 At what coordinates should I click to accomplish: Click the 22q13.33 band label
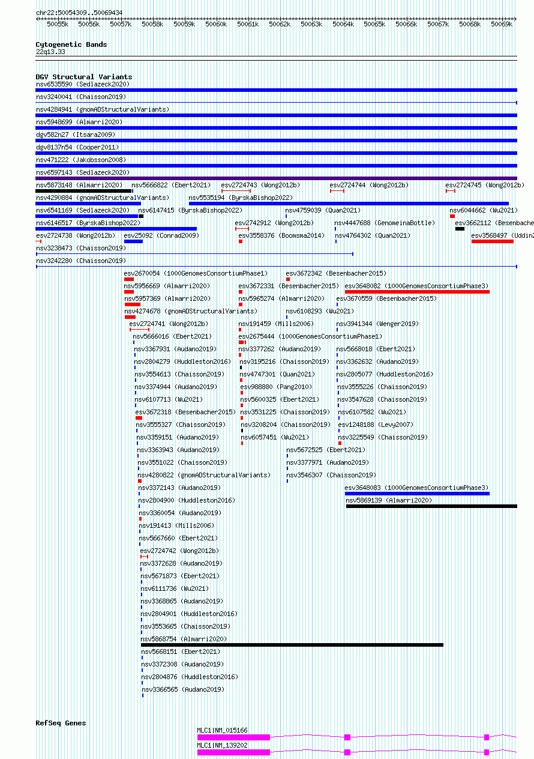click(x=51, y=52)
